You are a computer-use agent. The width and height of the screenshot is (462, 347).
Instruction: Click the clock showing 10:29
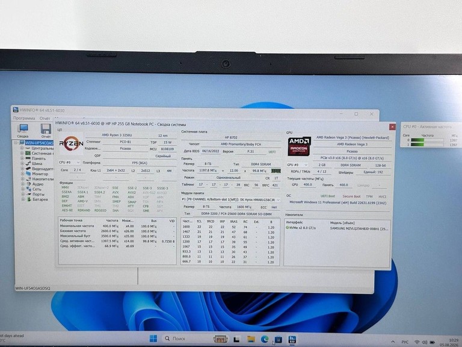[454, 340]
